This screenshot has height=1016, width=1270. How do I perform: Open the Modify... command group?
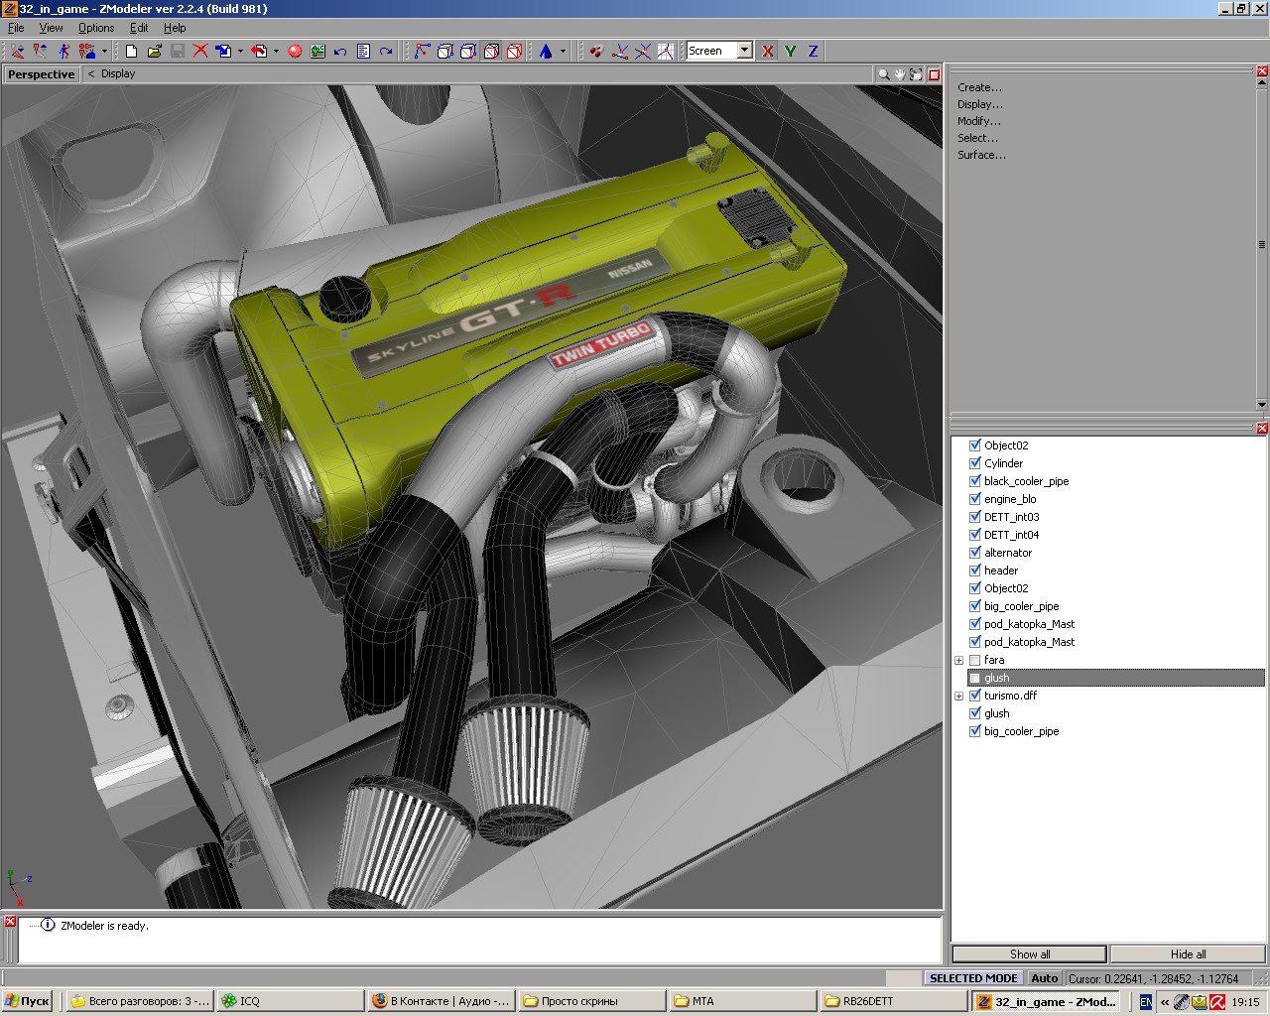pyautogui.click(x=978, y=121)
